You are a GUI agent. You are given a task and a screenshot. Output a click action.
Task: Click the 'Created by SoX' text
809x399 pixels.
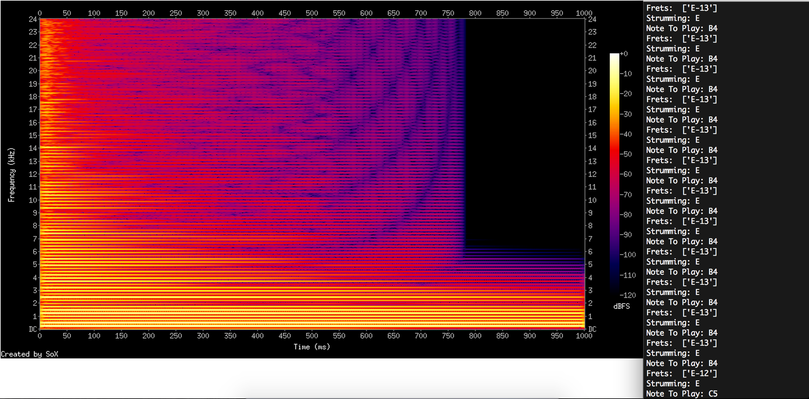point(30,354)
